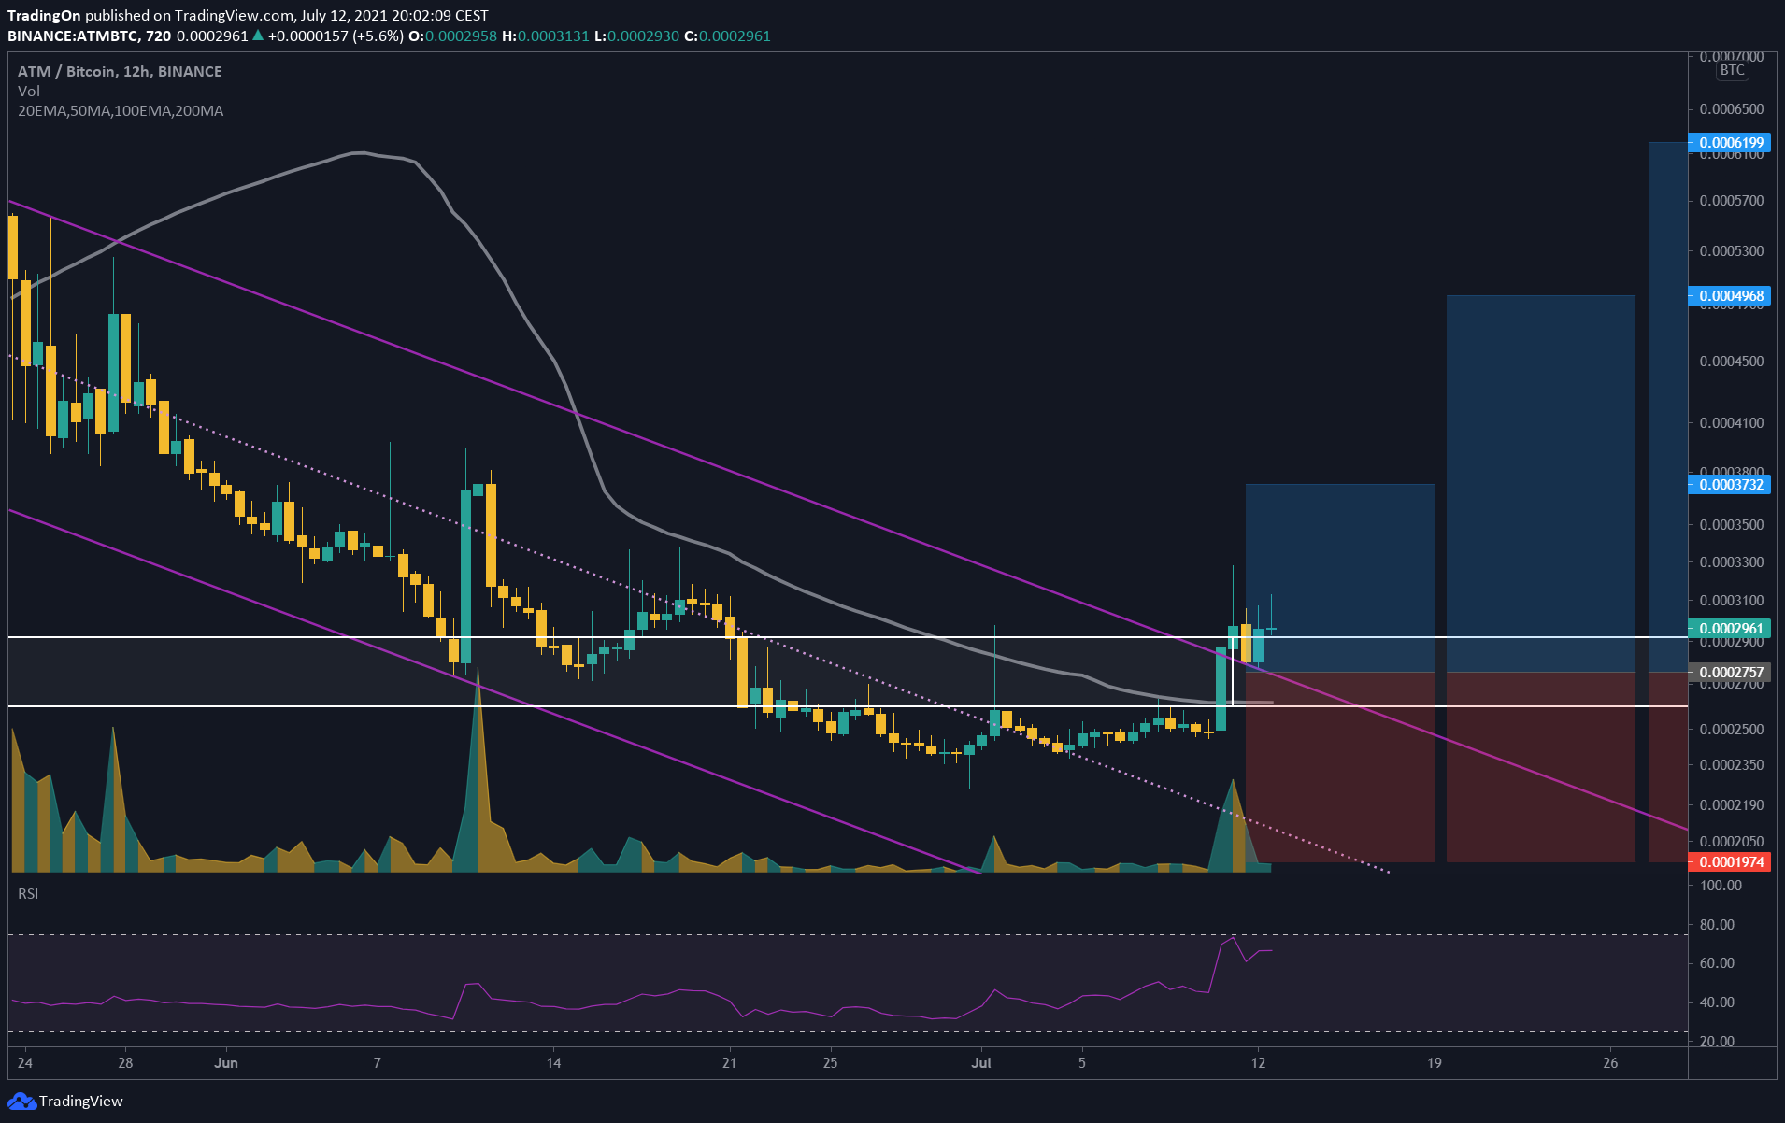Click the 0.0002500 price scale value

tap(1732, 730)
